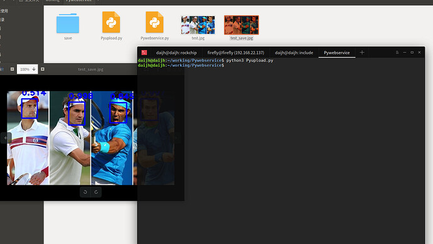The image size is (433, 244).
Task: Maximize the terminal window
Action: click(x=412, y=53)
